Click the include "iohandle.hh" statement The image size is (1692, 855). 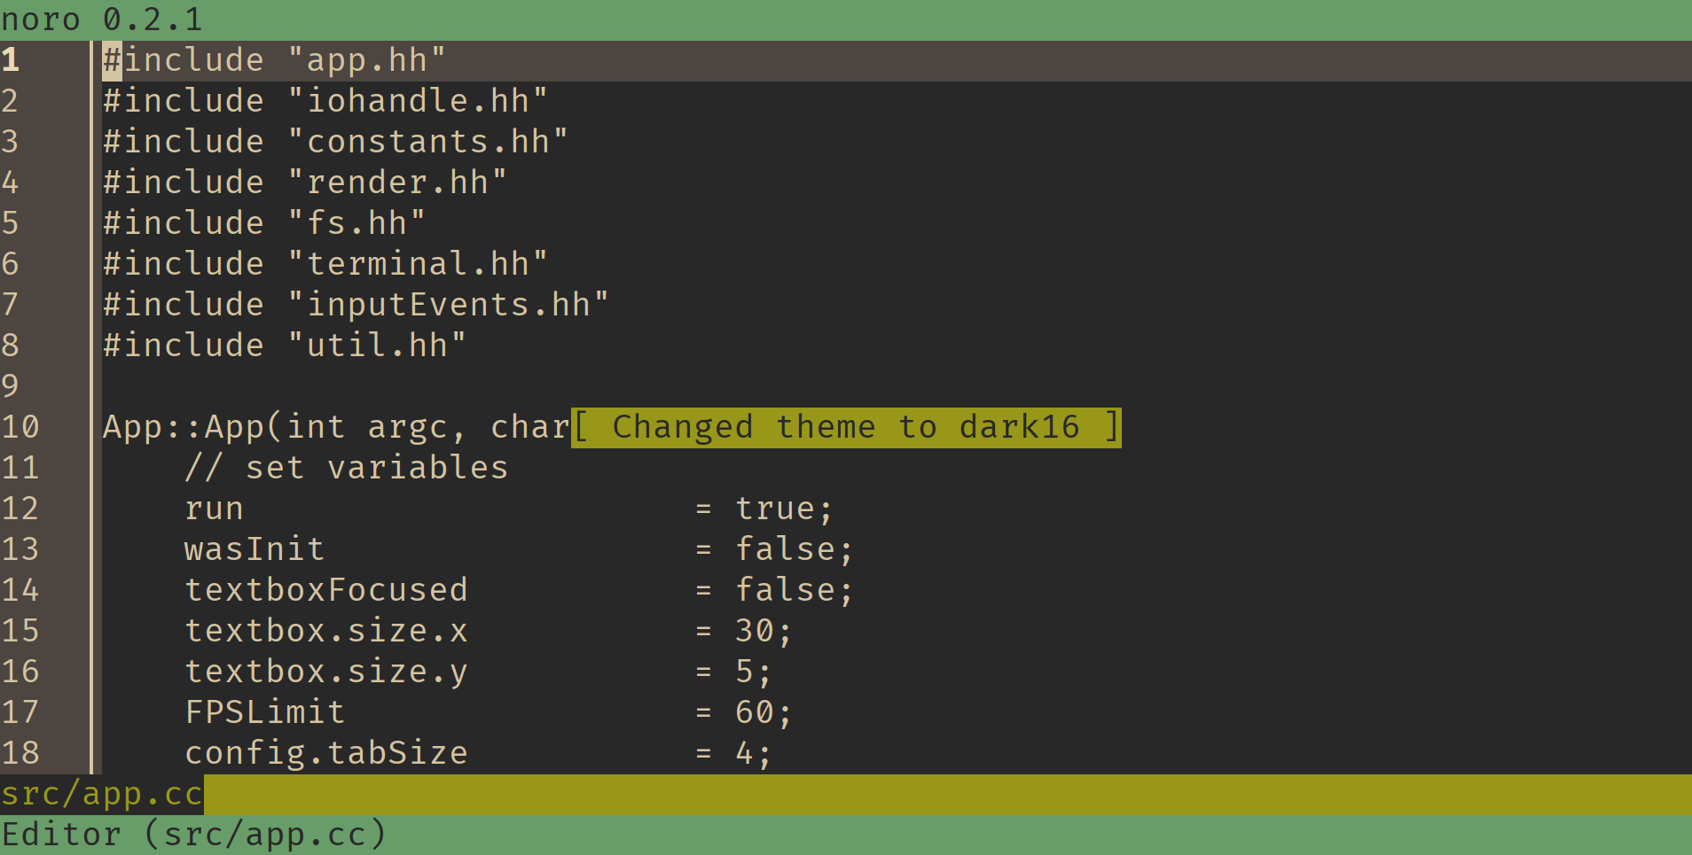pyautogui.click(x=325, y=100)
